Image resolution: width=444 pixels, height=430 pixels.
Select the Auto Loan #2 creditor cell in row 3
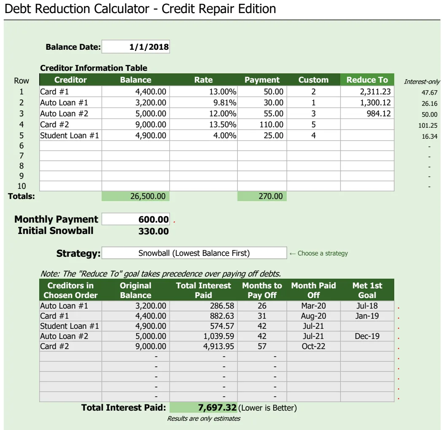(x=70, y=113)
